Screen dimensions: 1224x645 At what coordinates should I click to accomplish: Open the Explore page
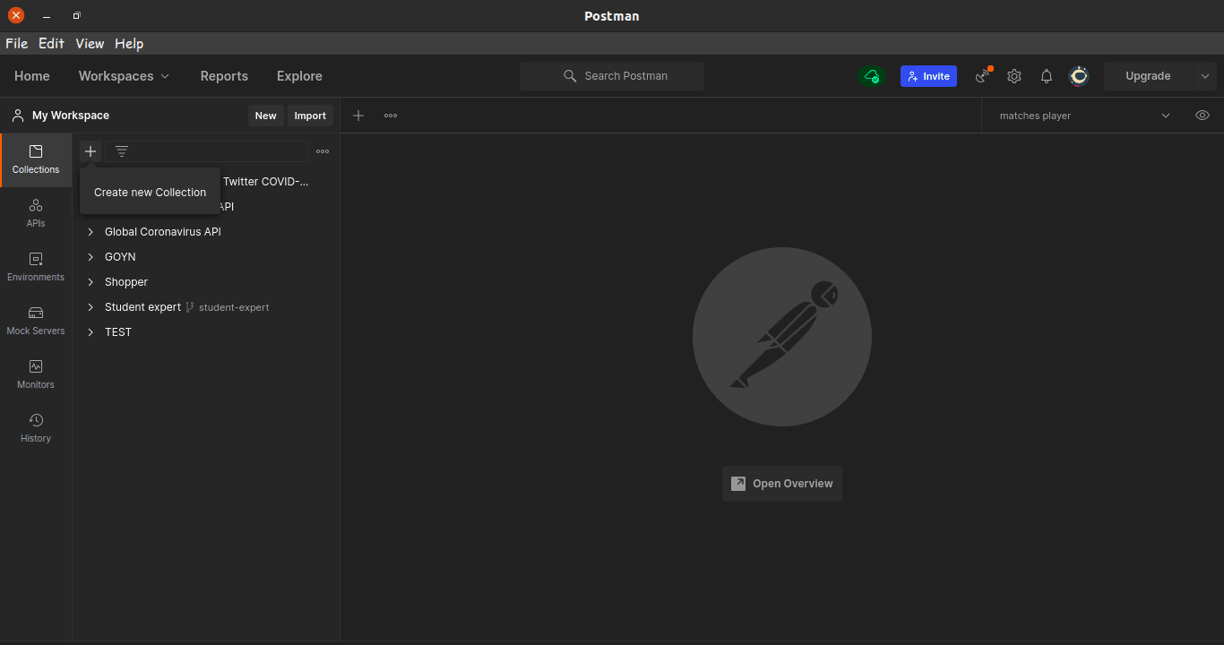[x=299, y=76]
